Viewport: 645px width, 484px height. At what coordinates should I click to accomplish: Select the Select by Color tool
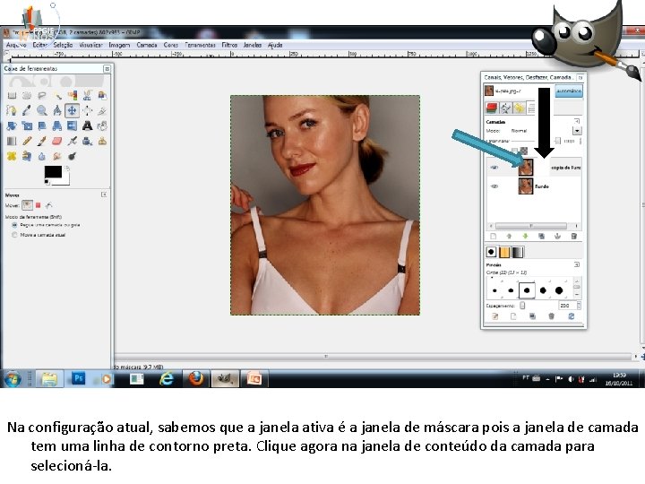point(72,96)
